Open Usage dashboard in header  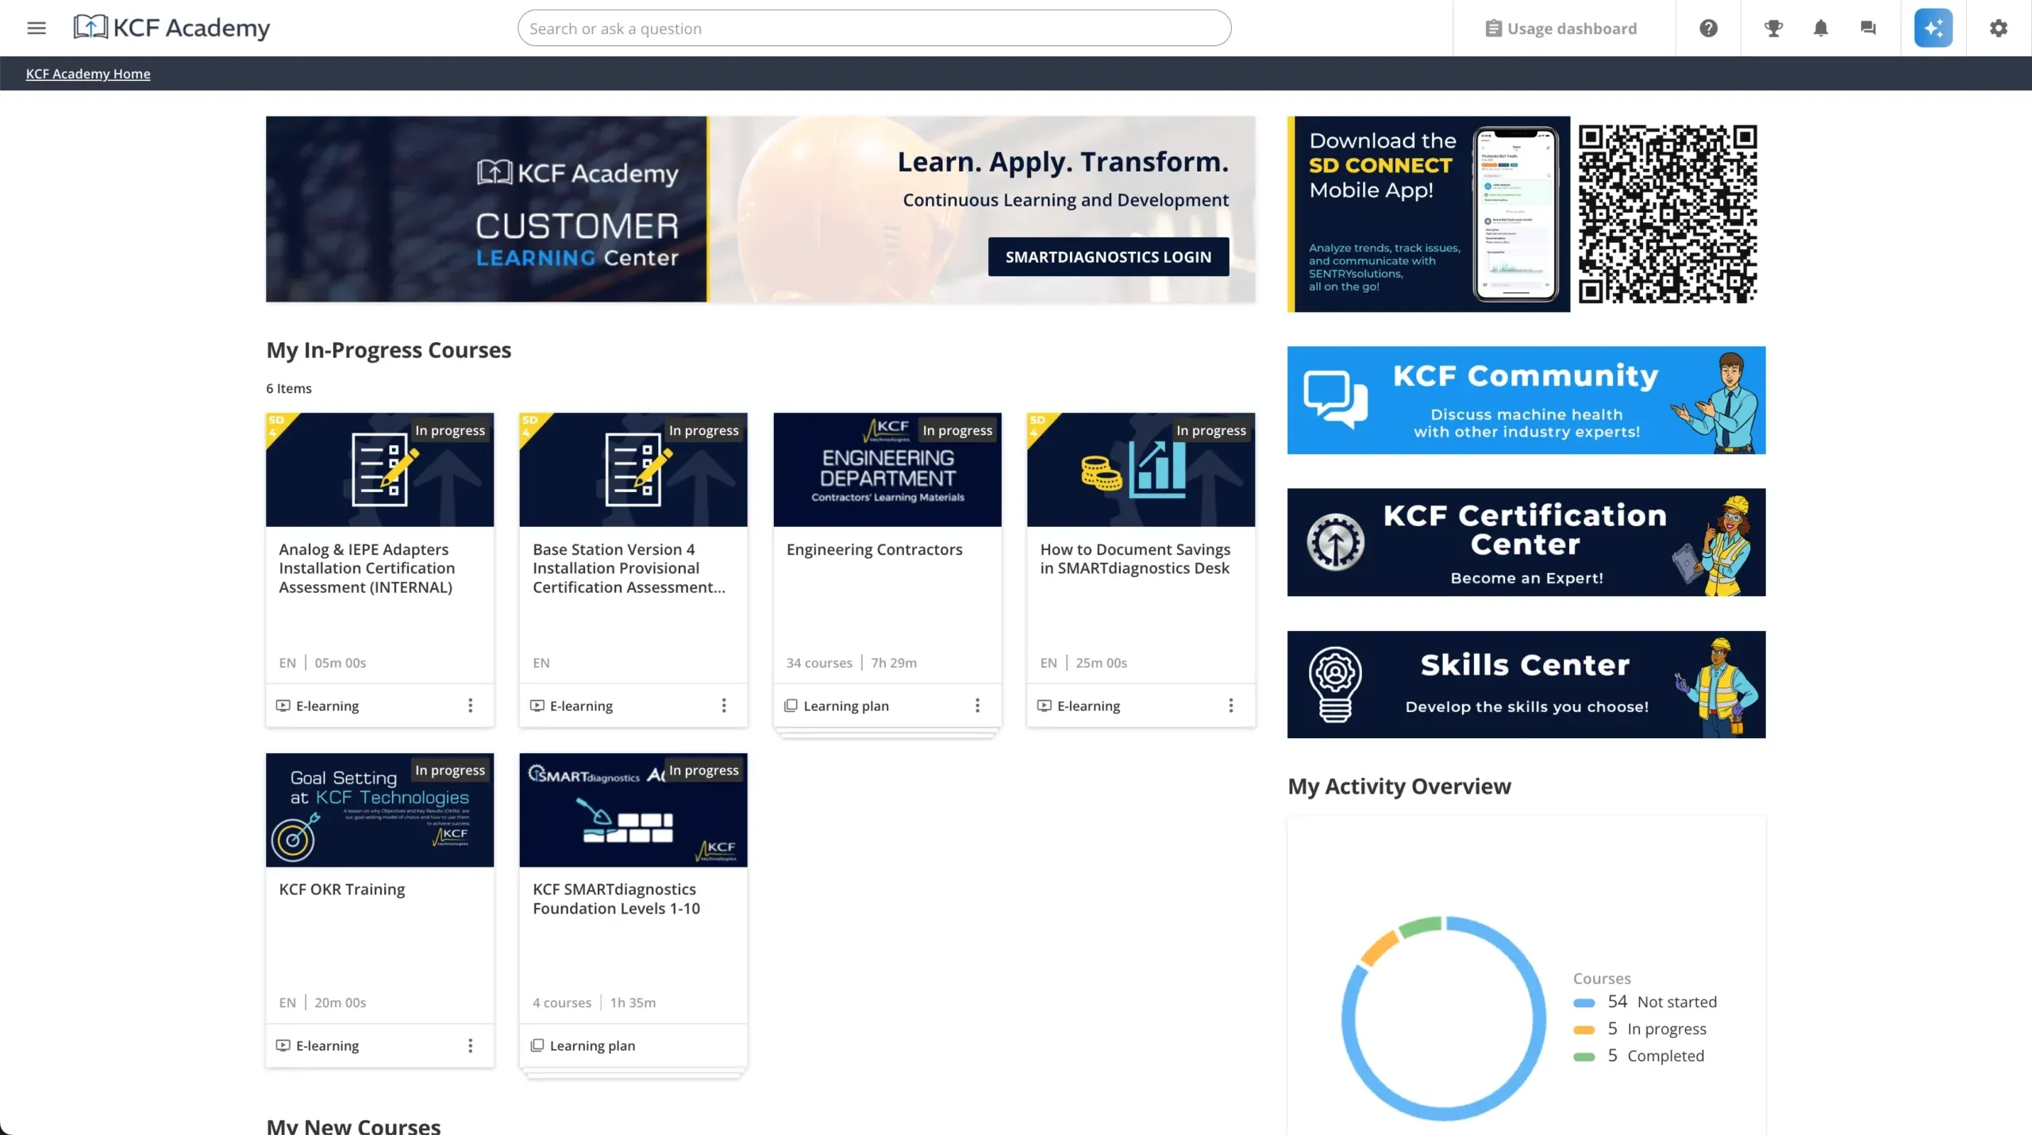click(1561, 29)
